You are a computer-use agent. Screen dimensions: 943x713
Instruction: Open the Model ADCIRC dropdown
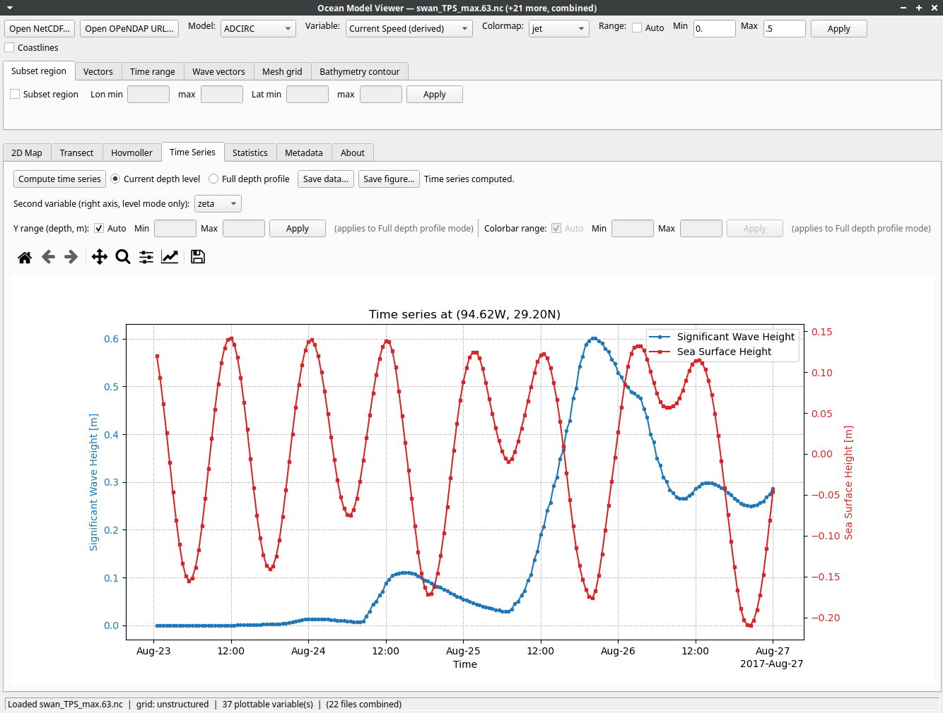tap(258, 28)
